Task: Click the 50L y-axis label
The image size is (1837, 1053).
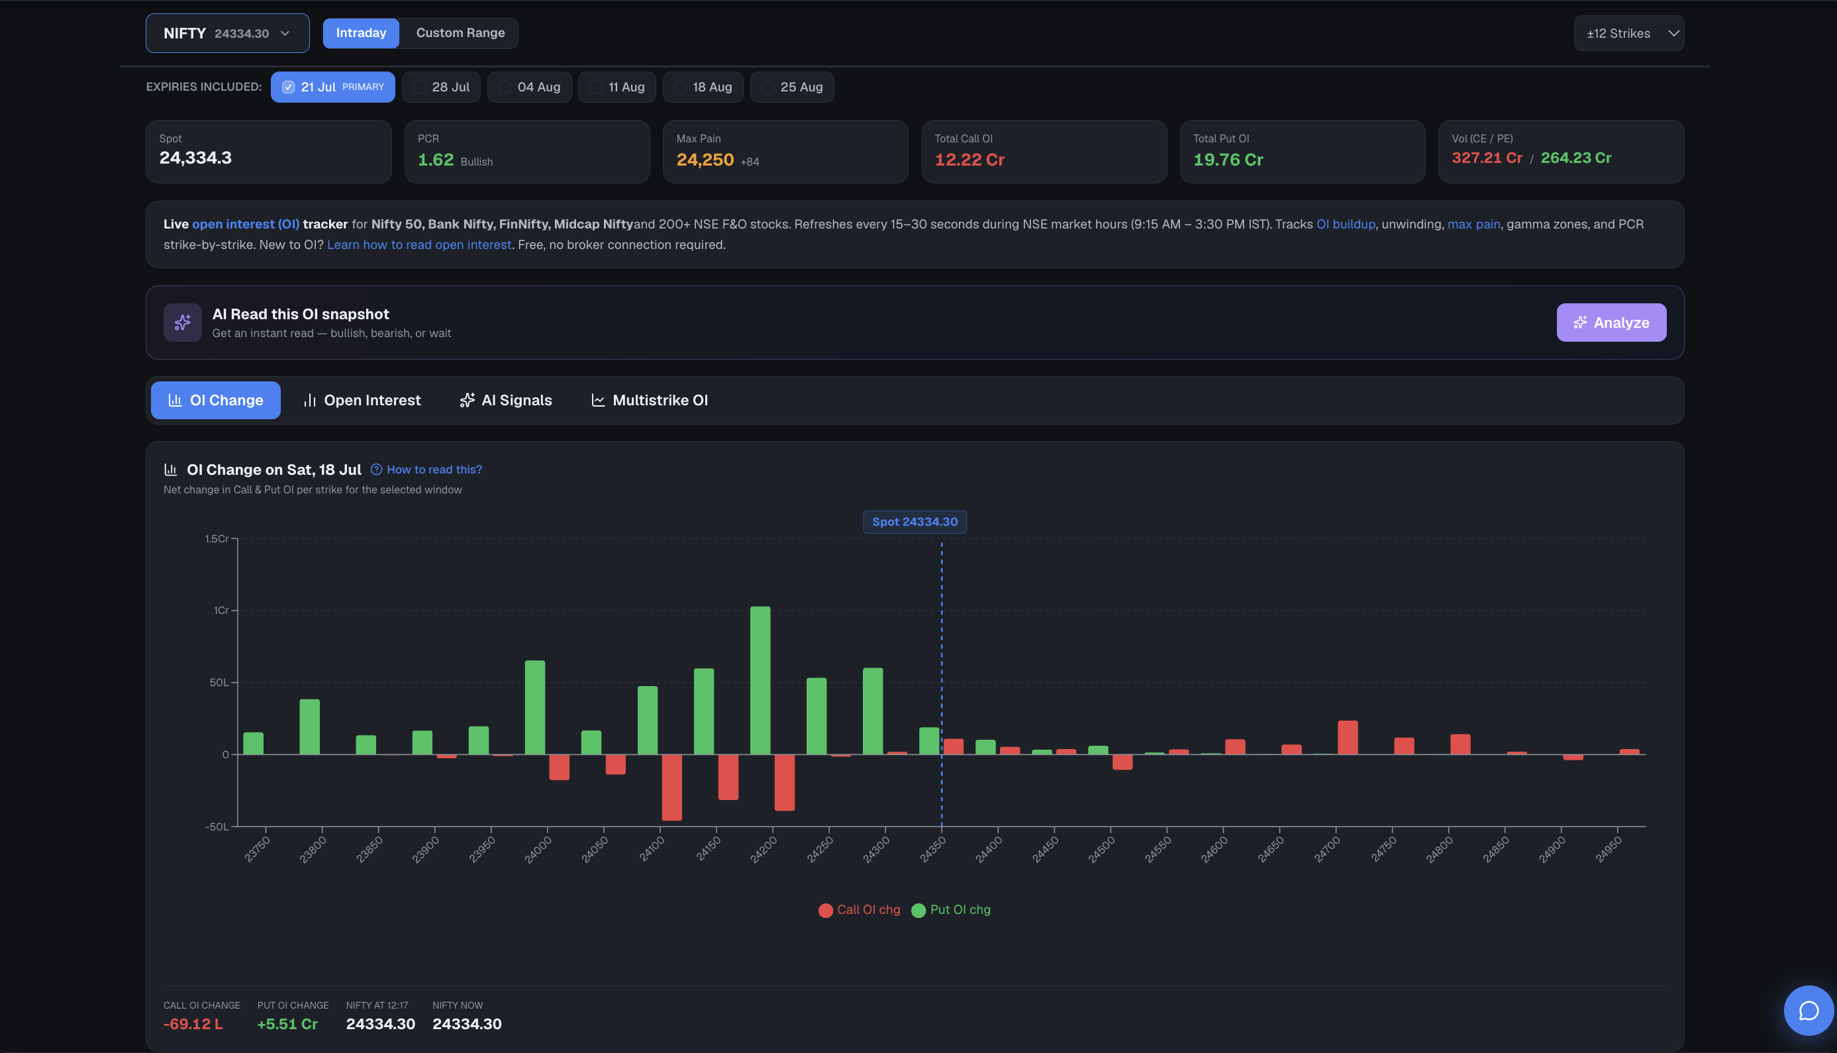Action: 219,683
